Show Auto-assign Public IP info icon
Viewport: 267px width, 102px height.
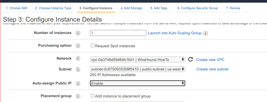[x=78, y=84]
